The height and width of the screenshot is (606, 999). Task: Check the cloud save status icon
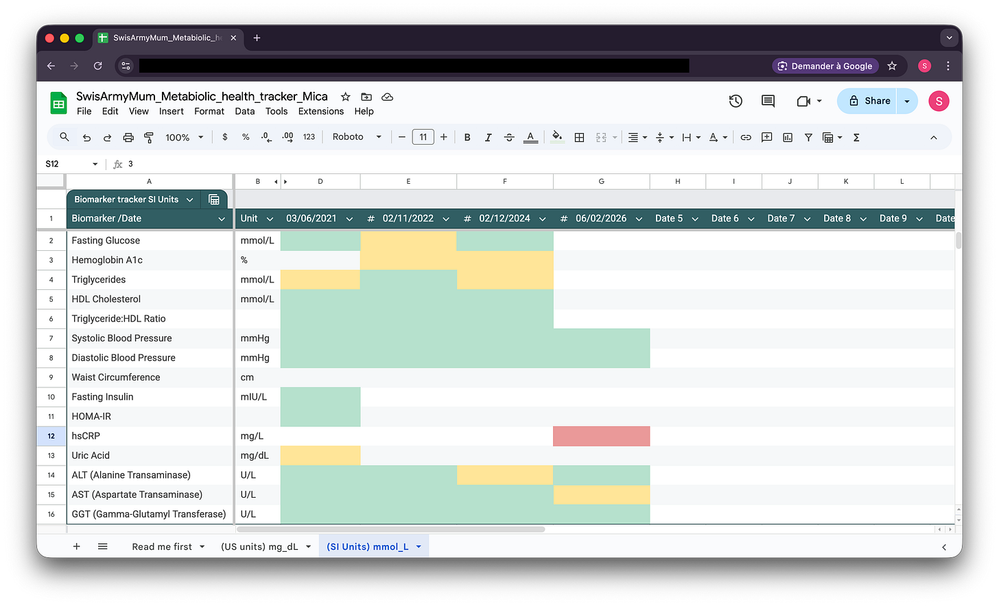388,97
